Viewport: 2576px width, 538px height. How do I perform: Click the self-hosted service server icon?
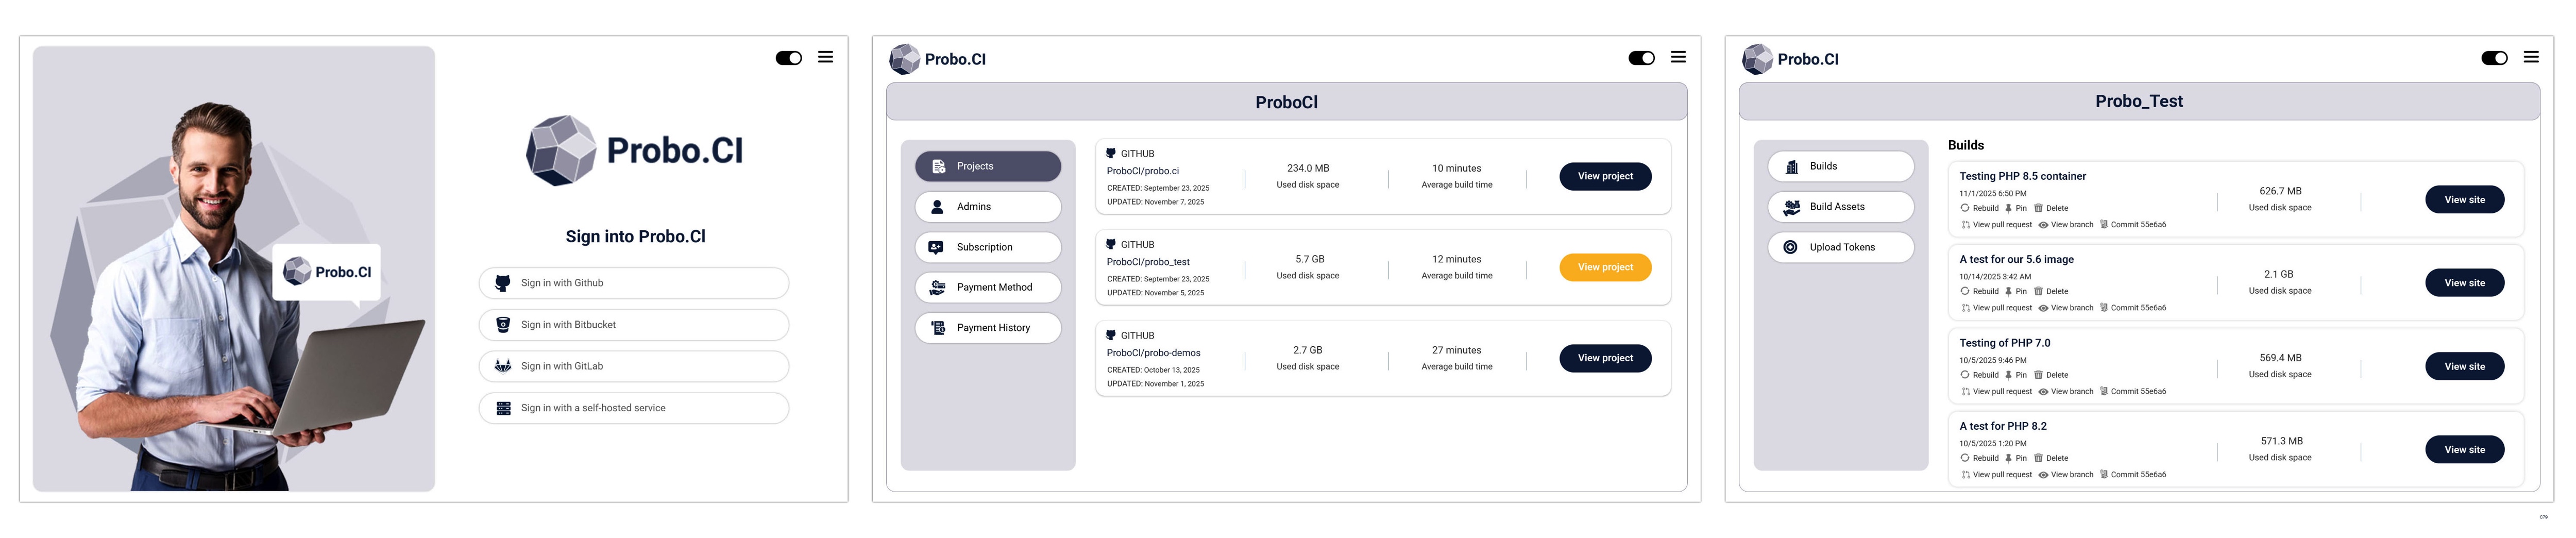click(503, 408)
